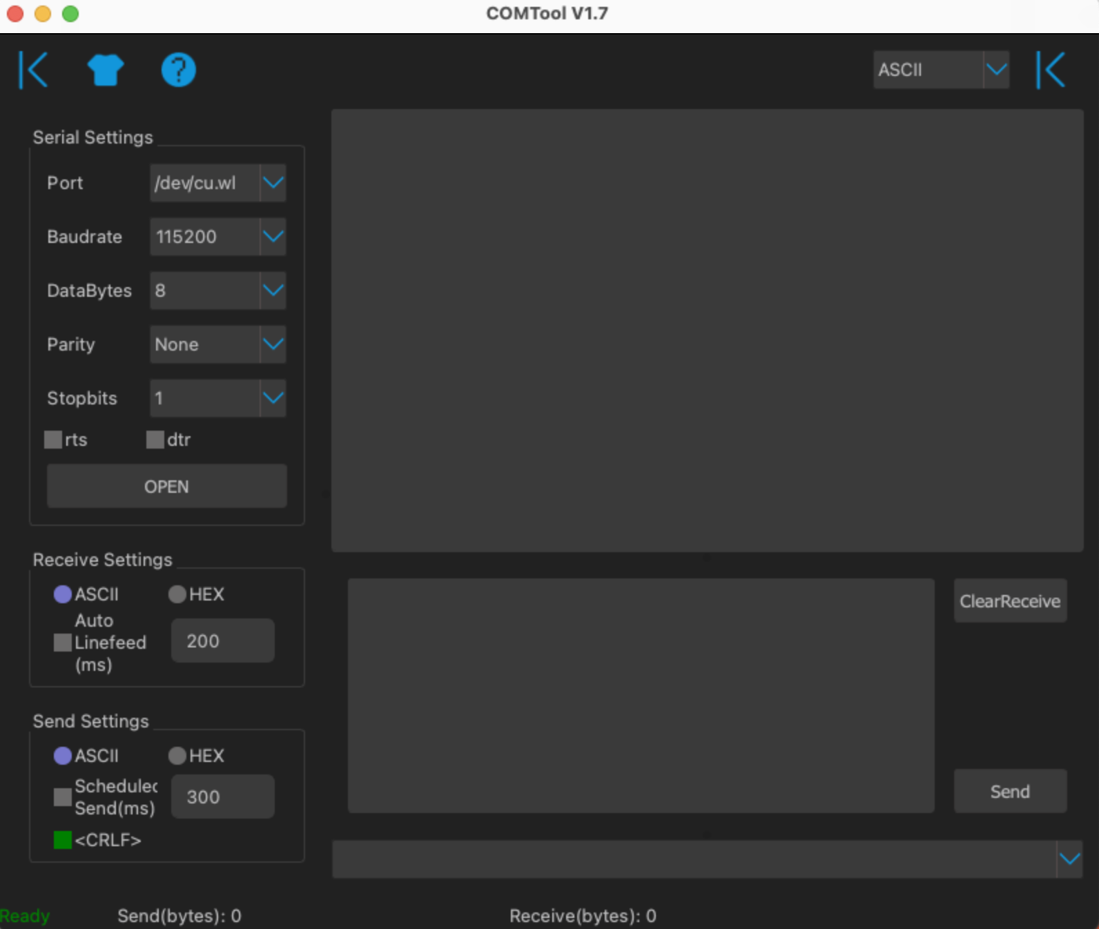
Task: Click inside the large receive display area
Action: coord(707,330)
